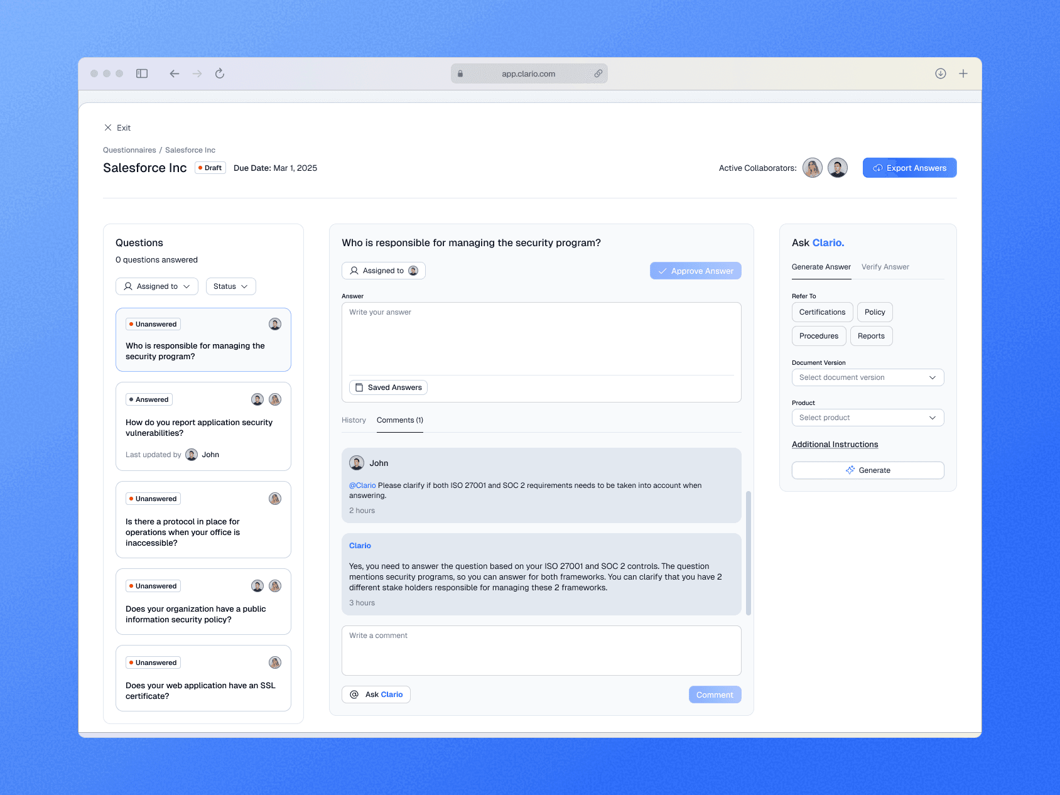Click the cloud icon in Export Answers
Image resolution: width=1060 pixels, height=795 pixels.
[x=878, y=168]
